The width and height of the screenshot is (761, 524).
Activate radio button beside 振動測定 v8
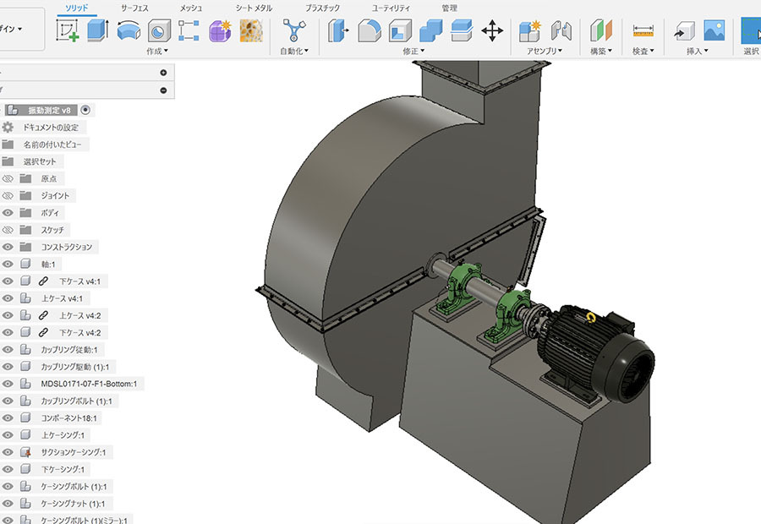click(85, 110)
